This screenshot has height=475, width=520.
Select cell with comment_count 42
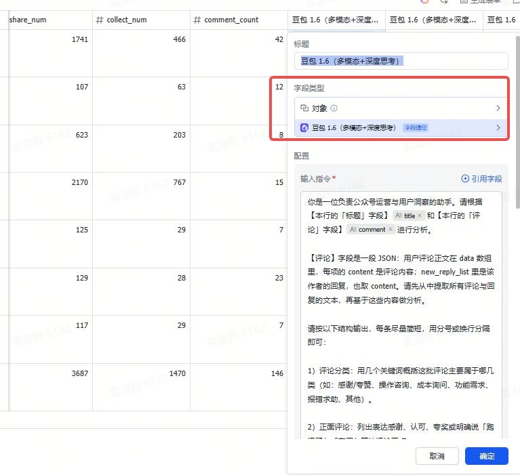point(239,54)
